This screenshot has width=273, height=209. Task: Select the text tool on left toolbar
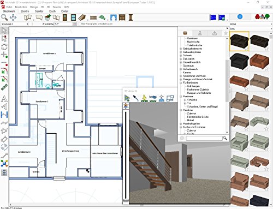[x=4, y=98]
